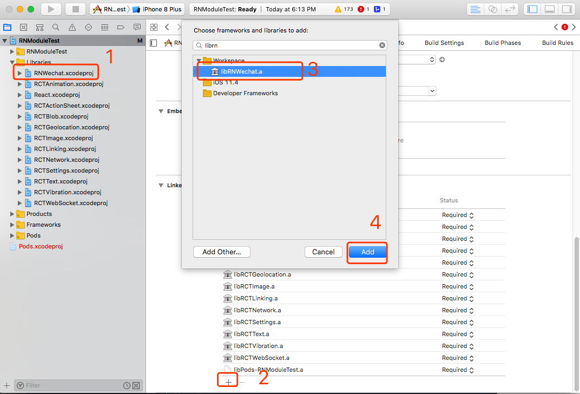Open the Build Rules tab
The image size is (580, 394).
tap(557, 43)
